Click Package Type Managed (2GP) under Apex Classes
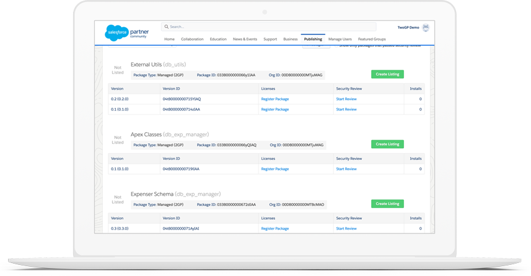The width and height of the screenshot is (531, 276). [x=159, y=145]
